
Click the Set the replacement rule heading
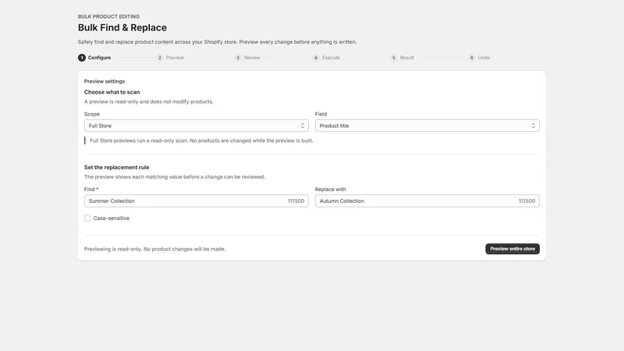point(116,167)
